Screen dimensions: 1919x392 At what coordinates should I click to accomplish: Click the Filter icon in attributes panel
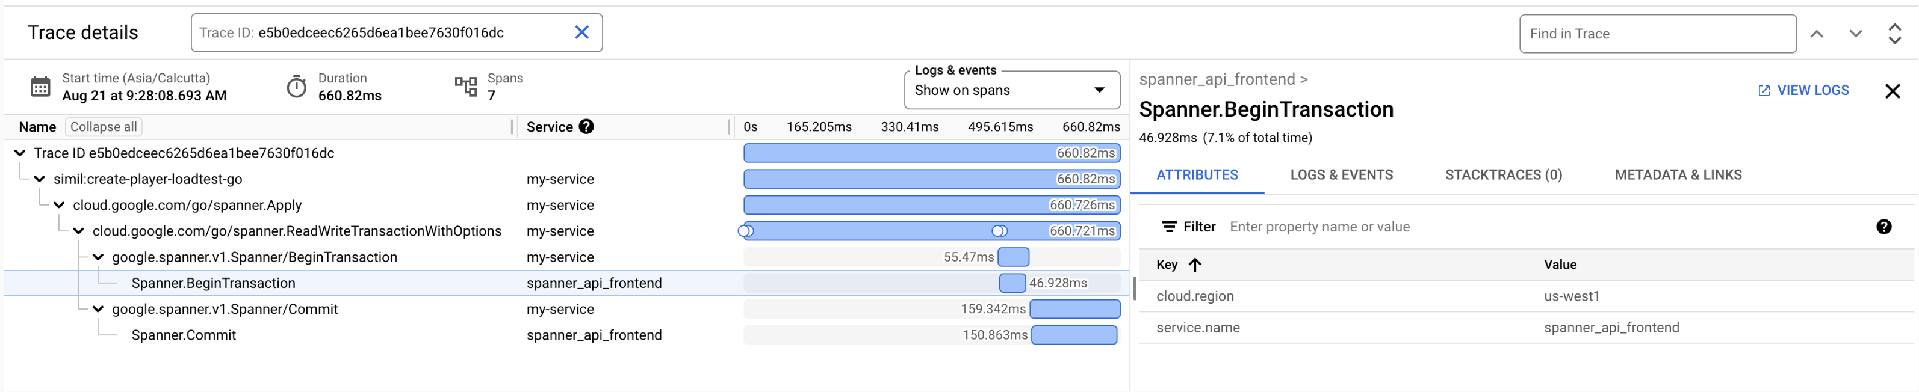1169,227
